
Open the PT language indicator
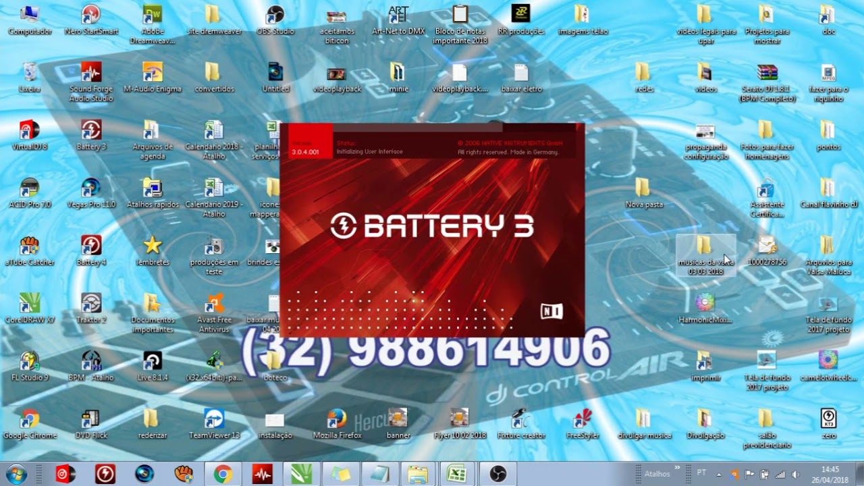(701, 474)
